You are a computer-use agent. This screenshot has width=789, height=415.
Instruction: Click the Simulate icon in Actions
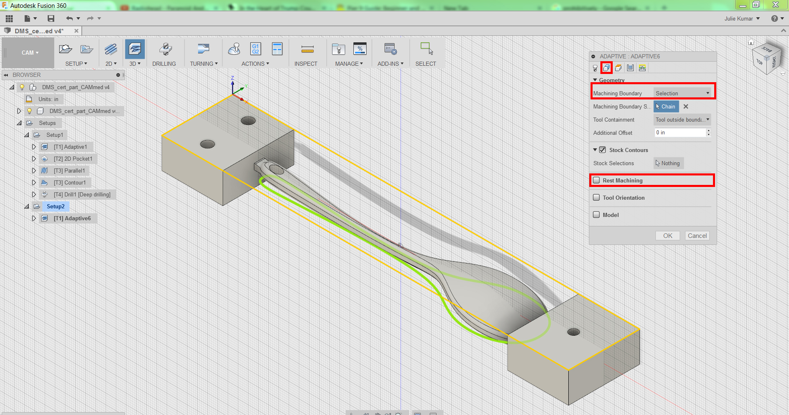coord(234,49)
